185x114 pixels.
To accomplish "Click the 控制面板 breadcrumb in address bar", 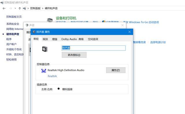I will [35, 8].
